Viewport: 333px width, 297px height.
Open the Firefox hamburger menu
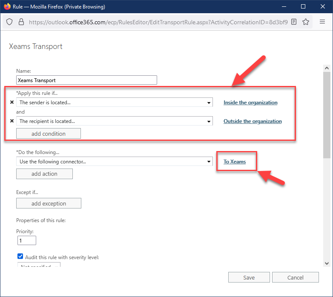(322, 22)
